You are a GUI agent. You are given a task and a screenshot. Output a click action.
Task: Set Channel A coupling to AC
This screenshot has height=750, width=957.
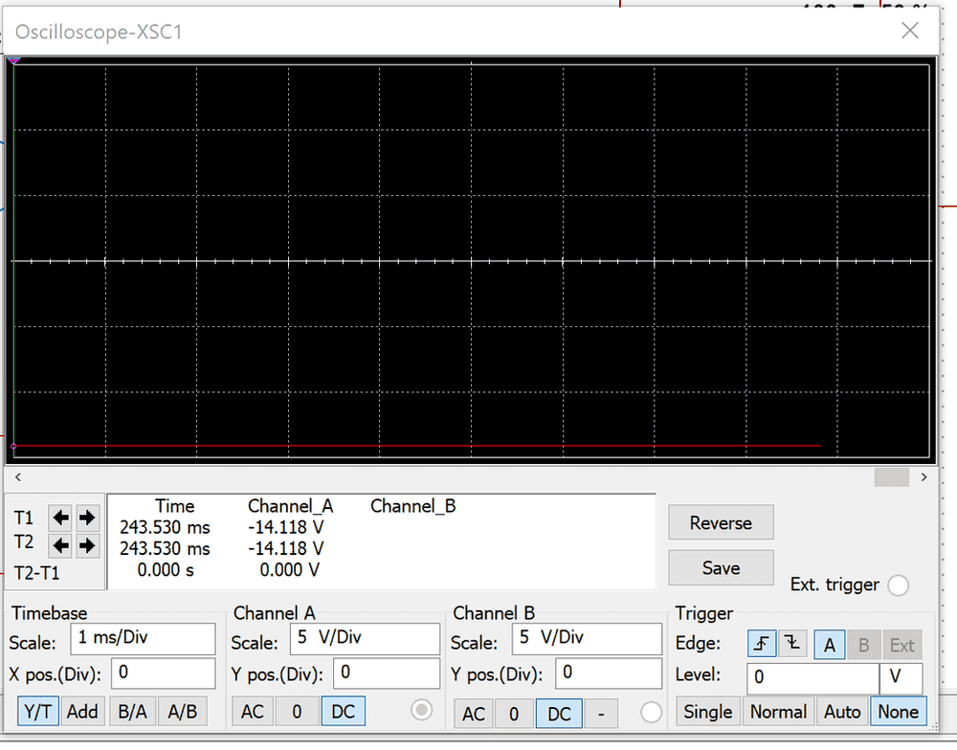click(252, 711)
